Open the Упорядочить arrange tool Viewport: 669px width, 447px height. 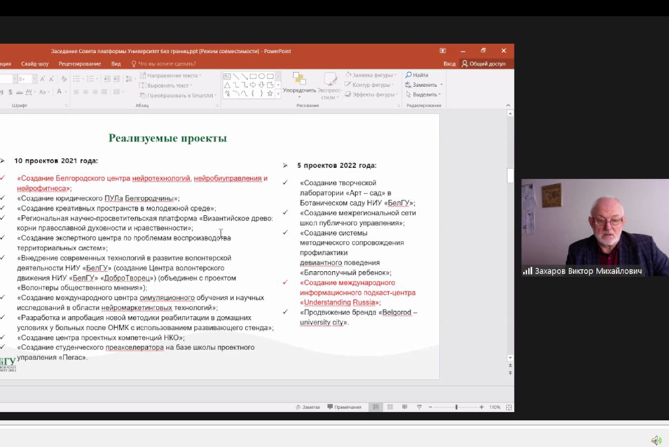[299, 83]
